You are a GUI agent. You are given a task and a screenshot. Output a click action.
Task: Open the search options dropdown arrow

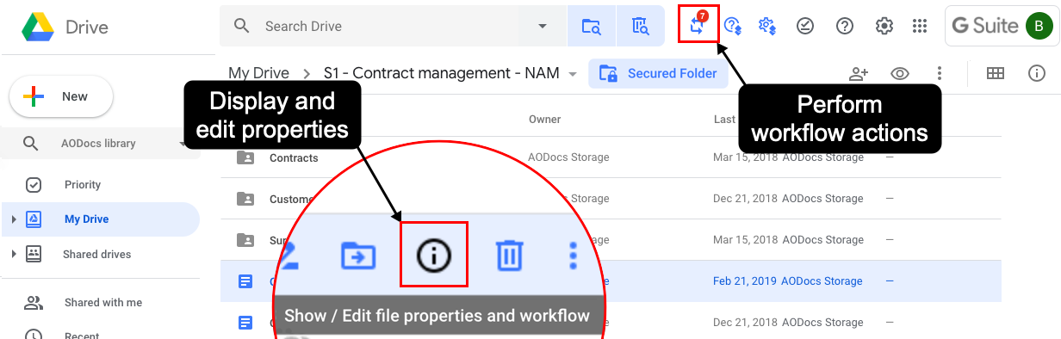[x=543, y=26]
